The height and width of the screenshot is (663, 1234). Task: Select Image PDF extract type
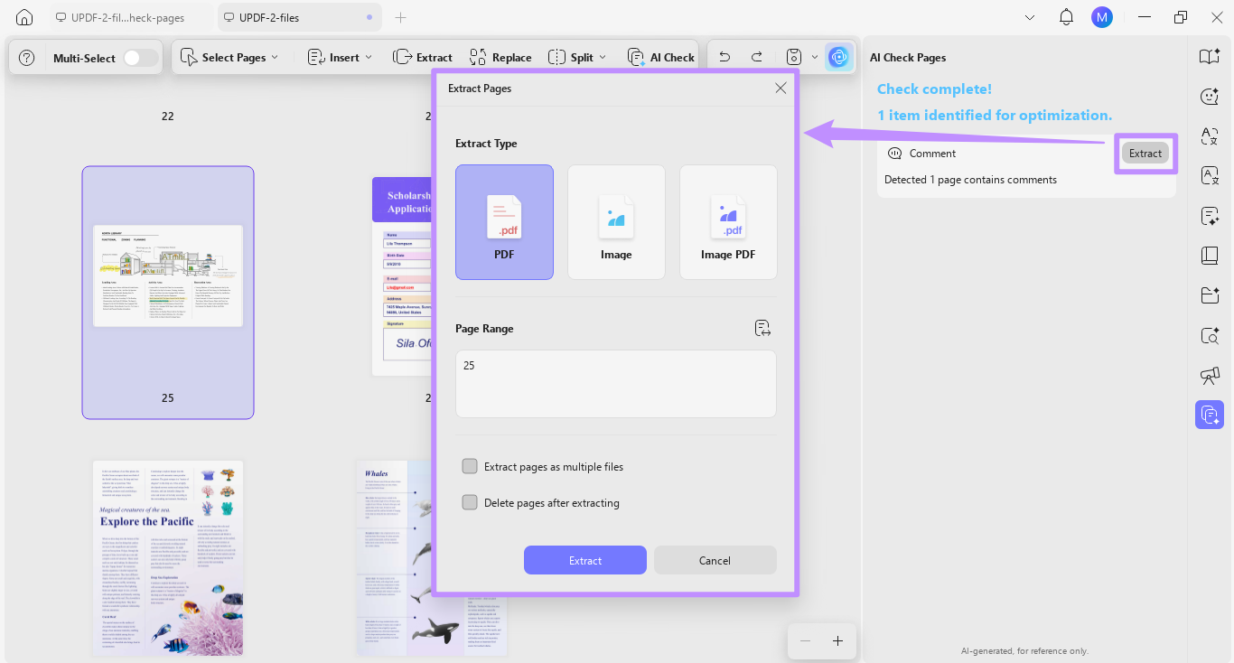pyautogui.click(x=728, y=222)
